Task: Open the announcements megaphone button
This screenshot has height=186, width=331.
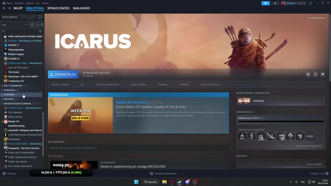Action: (265, 3)
